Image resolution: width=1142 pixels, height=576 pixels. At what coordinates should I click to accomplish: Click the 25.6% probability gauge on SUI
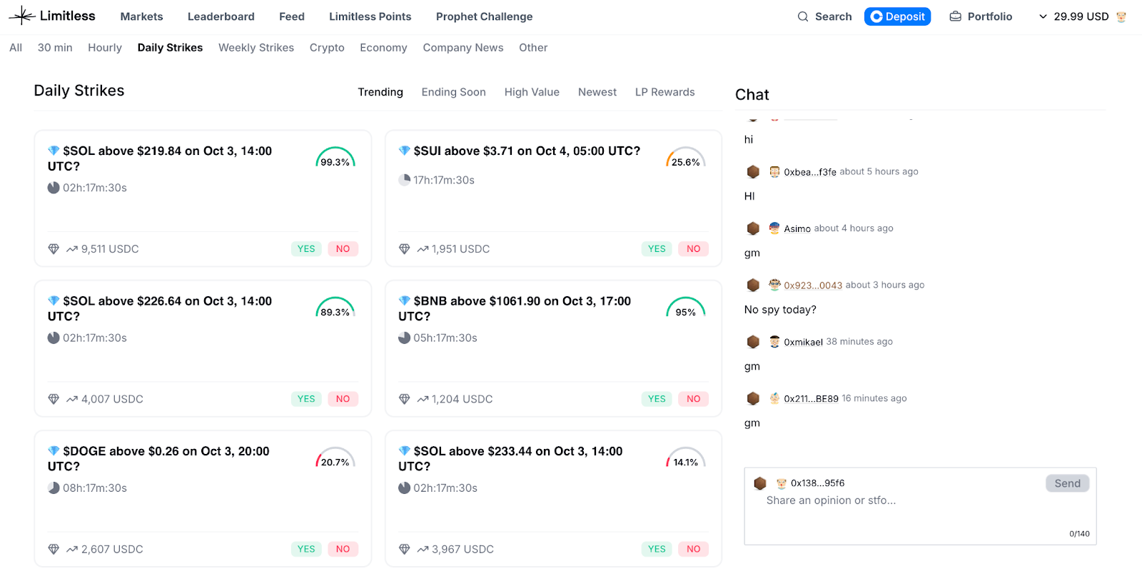685,158
